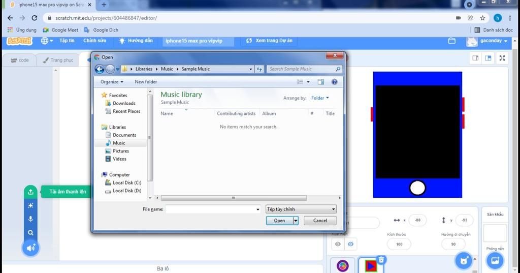Edit the Kích thước size field
Image resolution: width=520 pixels, height=273 pixels.
(399, 244)
